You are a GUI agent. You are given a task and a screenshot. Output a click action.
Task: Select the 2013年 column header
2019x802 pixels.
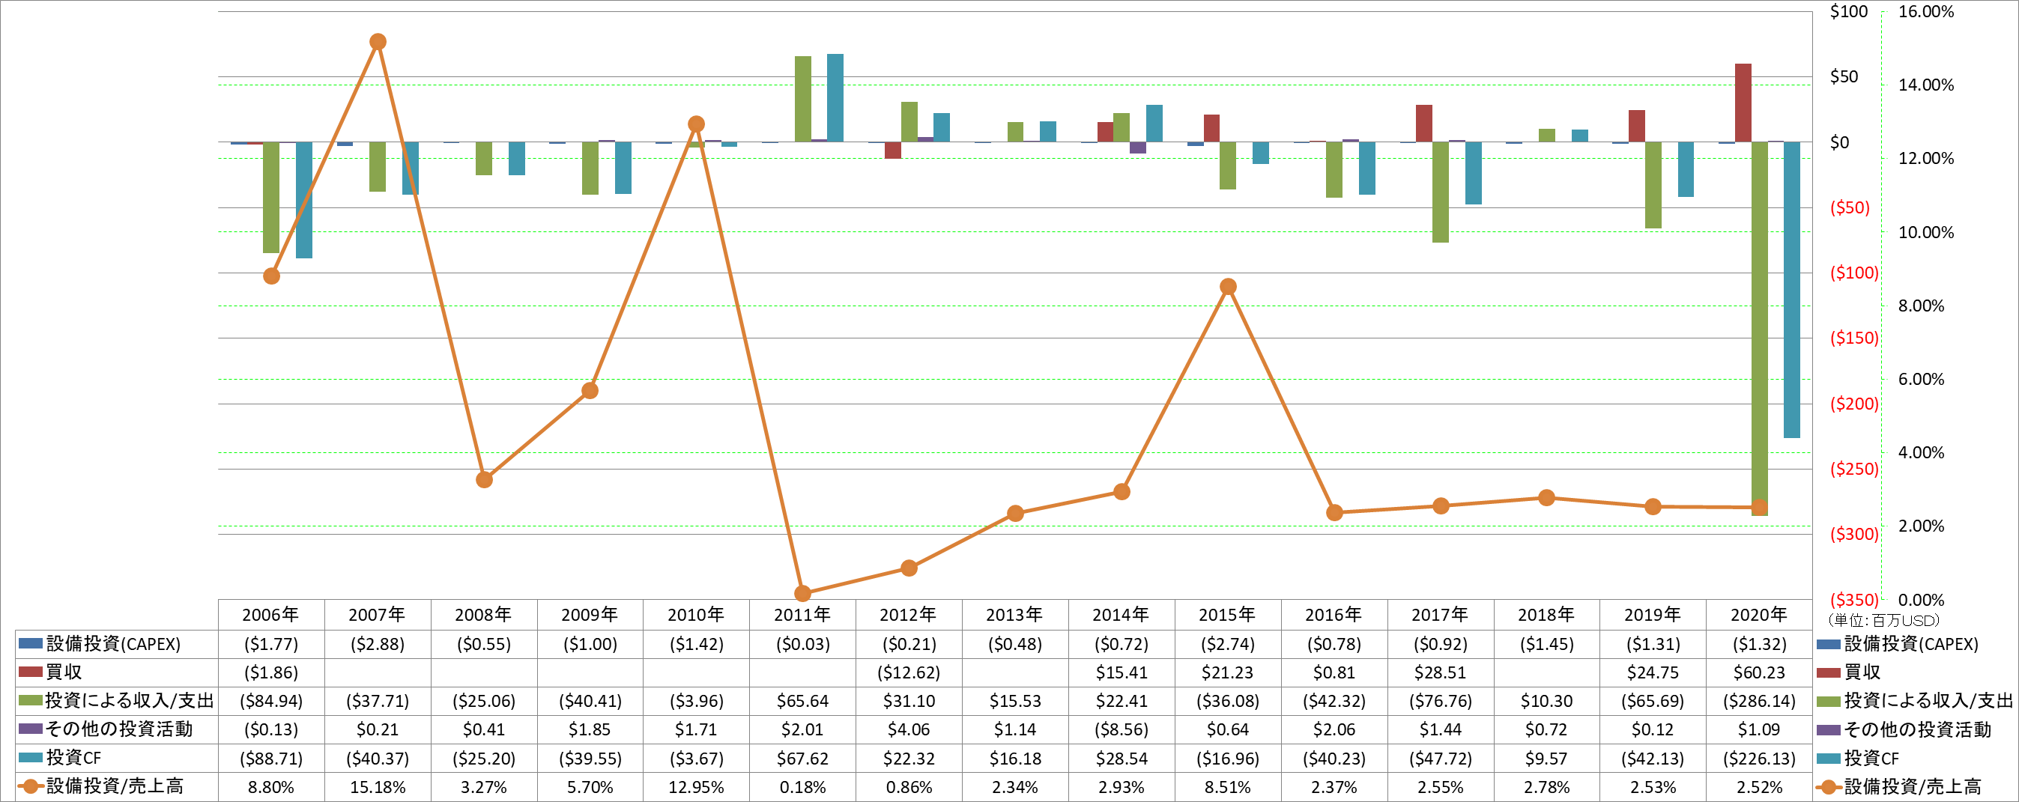[1015, 615]
